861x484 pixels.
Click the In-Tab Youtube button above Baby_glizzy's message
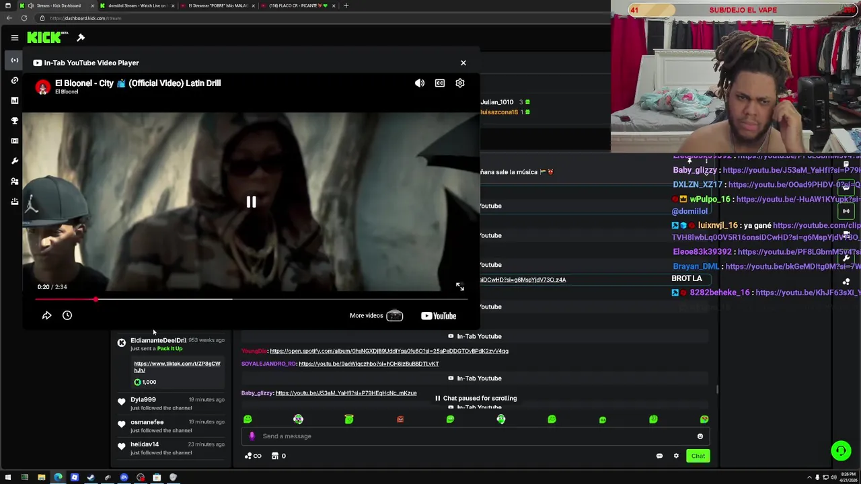tap(474, 378)
